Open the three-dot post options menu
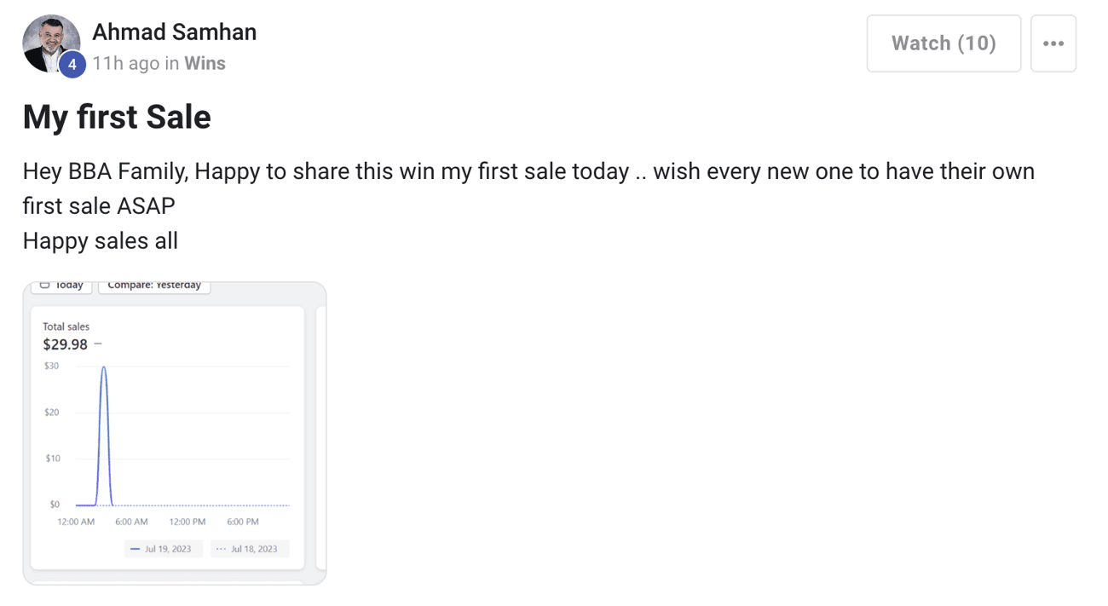Viewport: 1108px width, 606px height. point(1053,43)
